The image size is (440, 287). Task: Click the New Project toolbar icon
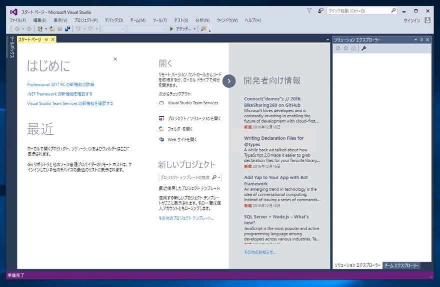click(x=40, y=29)
